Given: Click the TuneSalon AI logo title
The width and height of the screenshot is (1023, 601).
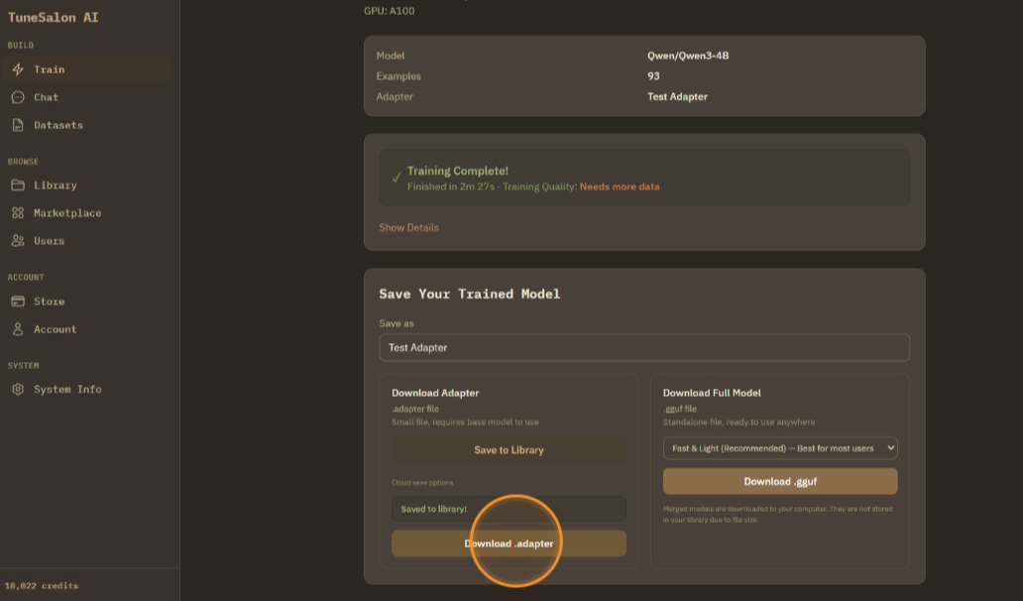Looking at the screenshot, I should pyautogui.click(x=53, y=17).
